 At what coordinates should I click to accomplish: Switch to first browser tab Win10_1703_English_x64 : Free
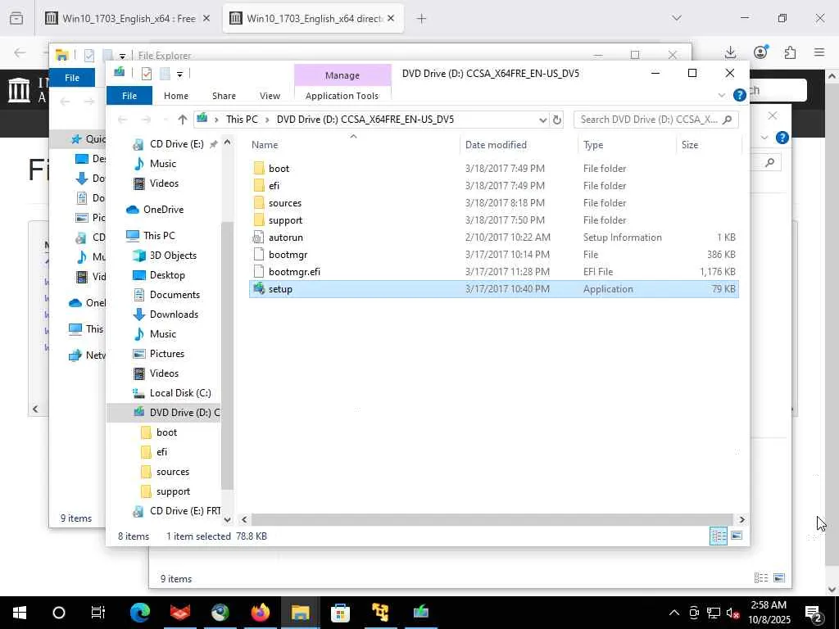[128, 19]
